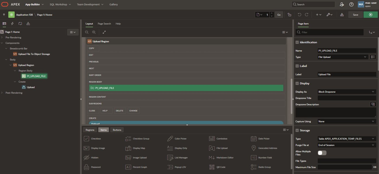Select Upload button in the tree

point(31,87)
